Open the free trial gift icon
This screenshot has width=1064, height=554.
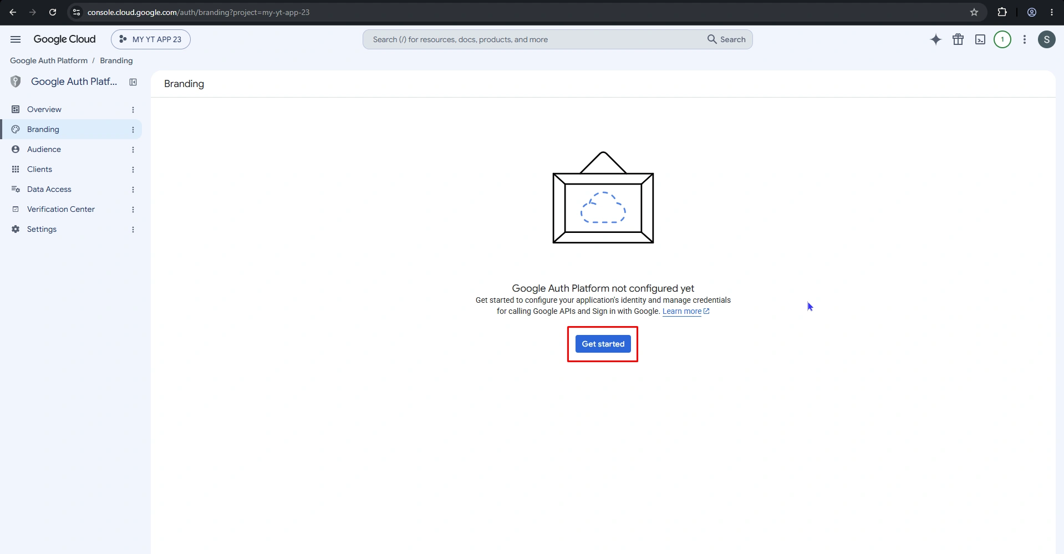tap(958, 39)
